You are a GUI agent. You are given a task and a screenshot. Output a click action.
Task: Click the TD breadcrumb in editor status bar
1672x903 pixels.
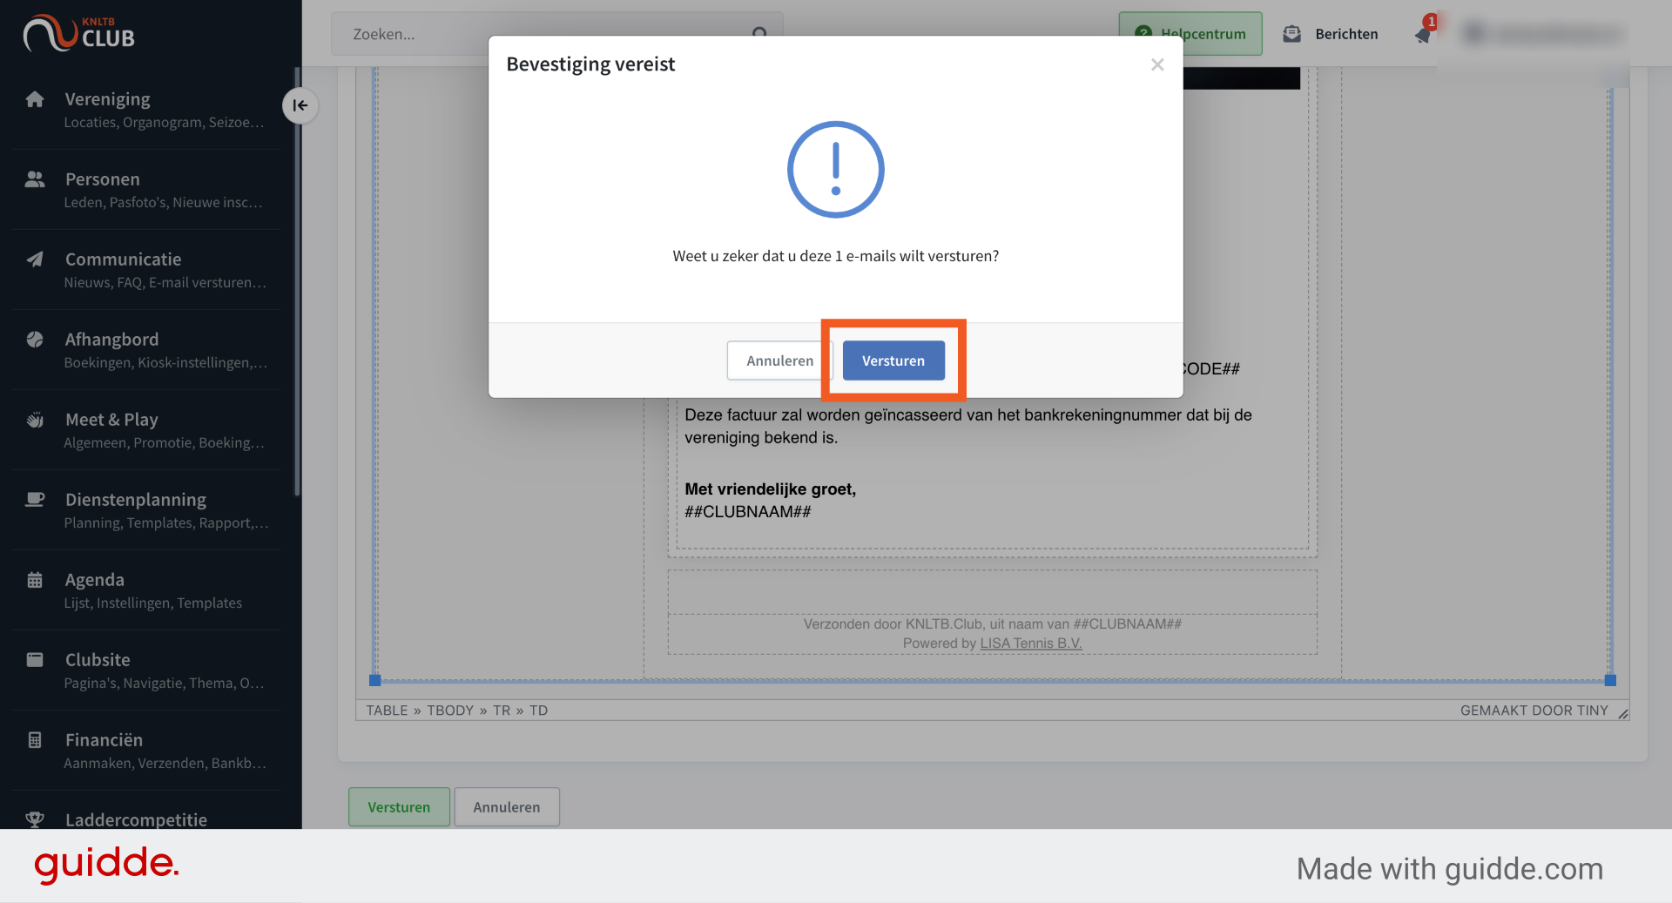tap(539, 711)
